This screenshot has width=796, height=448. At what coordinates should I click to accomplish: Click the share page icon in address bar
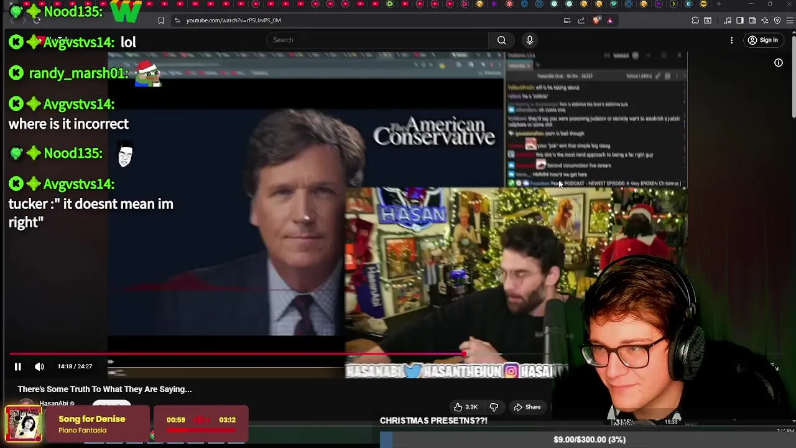581,20
